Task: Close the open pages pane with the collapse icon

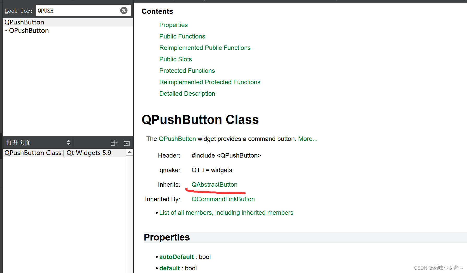Action: 127,143
